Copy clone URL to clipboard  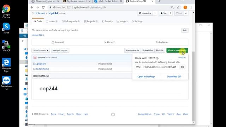[x=183, y=67]
